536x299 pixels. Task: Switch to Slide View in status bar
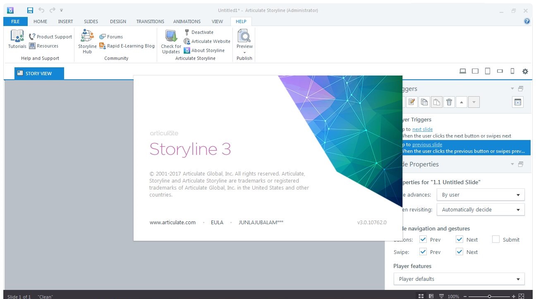(431, 296)
